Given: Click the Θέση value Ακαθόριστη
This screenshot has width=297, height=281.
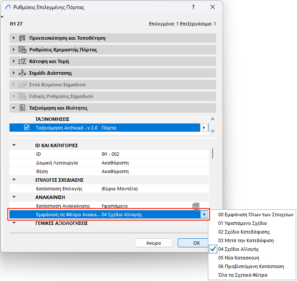Looking at the screenshot, I should 115,171.
